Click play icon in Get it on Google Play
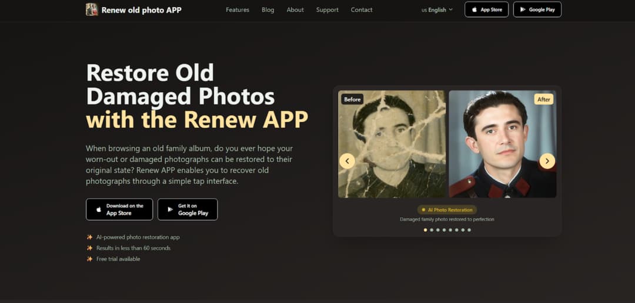Screen dimensions: 635x303 click(x=171, y=210)
